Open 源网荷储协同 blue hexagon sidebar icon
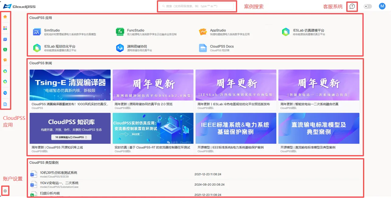The image size is (391, 198). tap(5, 93)
